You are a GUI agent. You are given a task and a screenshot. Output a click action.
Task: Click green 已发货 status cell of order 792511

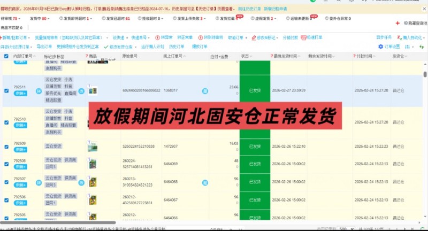pyautogui.click(x=255, y=90)
